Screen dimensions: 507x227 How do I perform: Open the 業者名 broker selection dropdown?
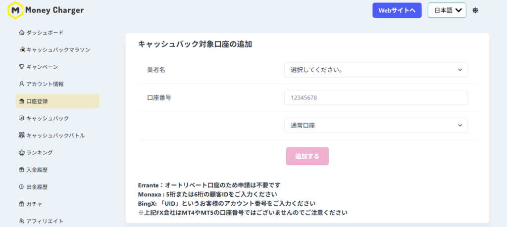(375, 70)
